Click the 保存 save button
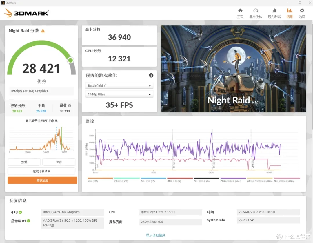 tap(59, 162)
